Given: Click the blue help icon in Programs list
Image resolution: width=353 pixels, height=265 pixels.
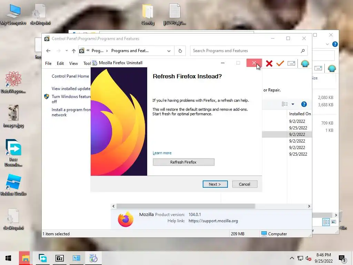Looking at the screenshot, I should click(x=304, y=104).
